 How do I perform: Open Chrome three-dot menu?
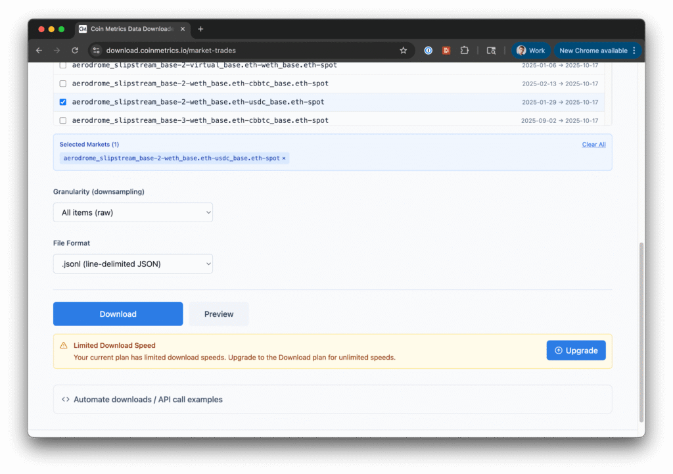click(634, 51)
